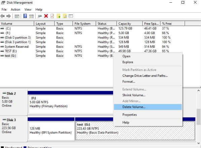Click drive icon beside Disk 3 partition 1

tap(2, 42)
